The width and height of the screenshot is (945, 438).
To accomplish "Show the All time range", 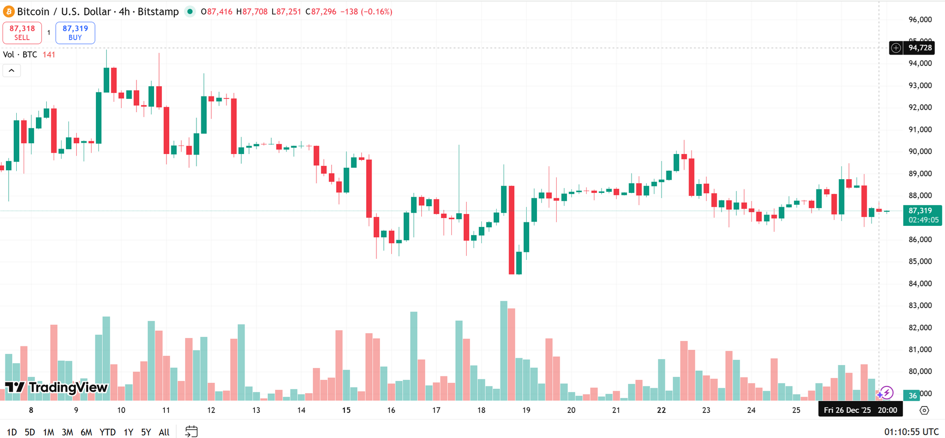I will (164, 432).
